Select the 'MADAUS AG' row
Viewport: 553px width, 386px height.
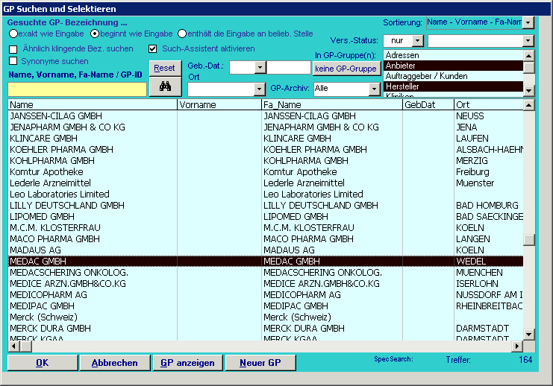click(266, 250)
